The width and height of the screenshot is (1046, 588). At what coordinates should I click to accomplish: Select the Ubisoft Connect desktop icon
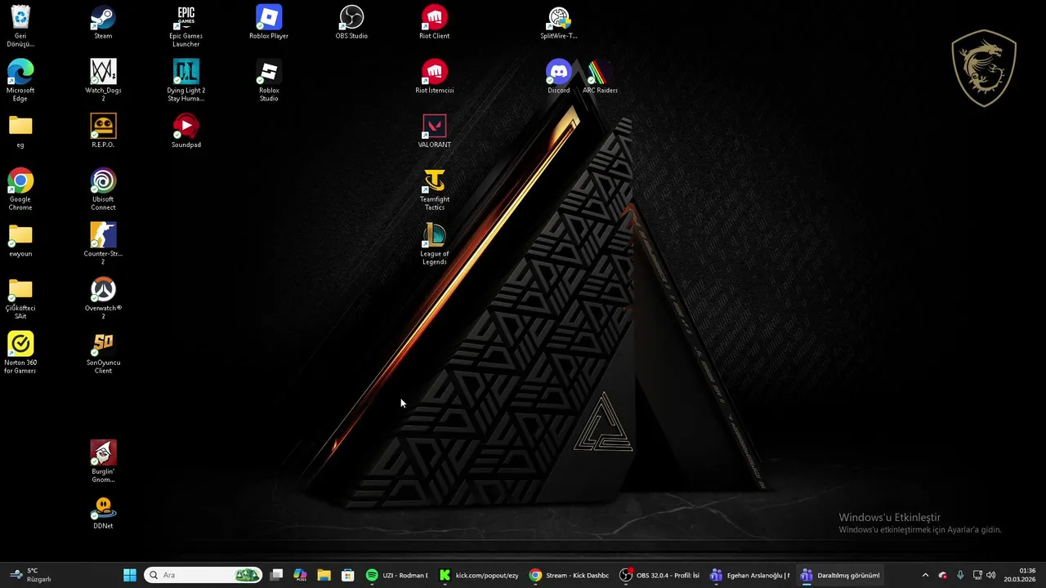(103, 189)
